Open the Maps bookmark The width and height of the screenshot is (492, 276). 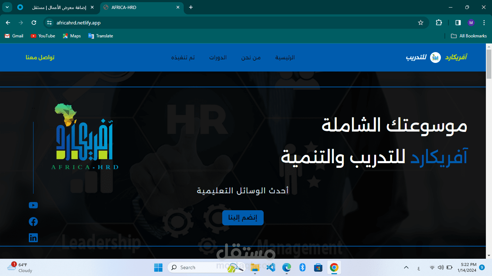[x=72, y=36]
